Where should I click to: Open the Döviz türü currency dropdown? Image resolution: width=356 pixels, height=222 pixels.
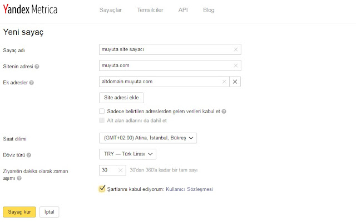pos(127,154)
